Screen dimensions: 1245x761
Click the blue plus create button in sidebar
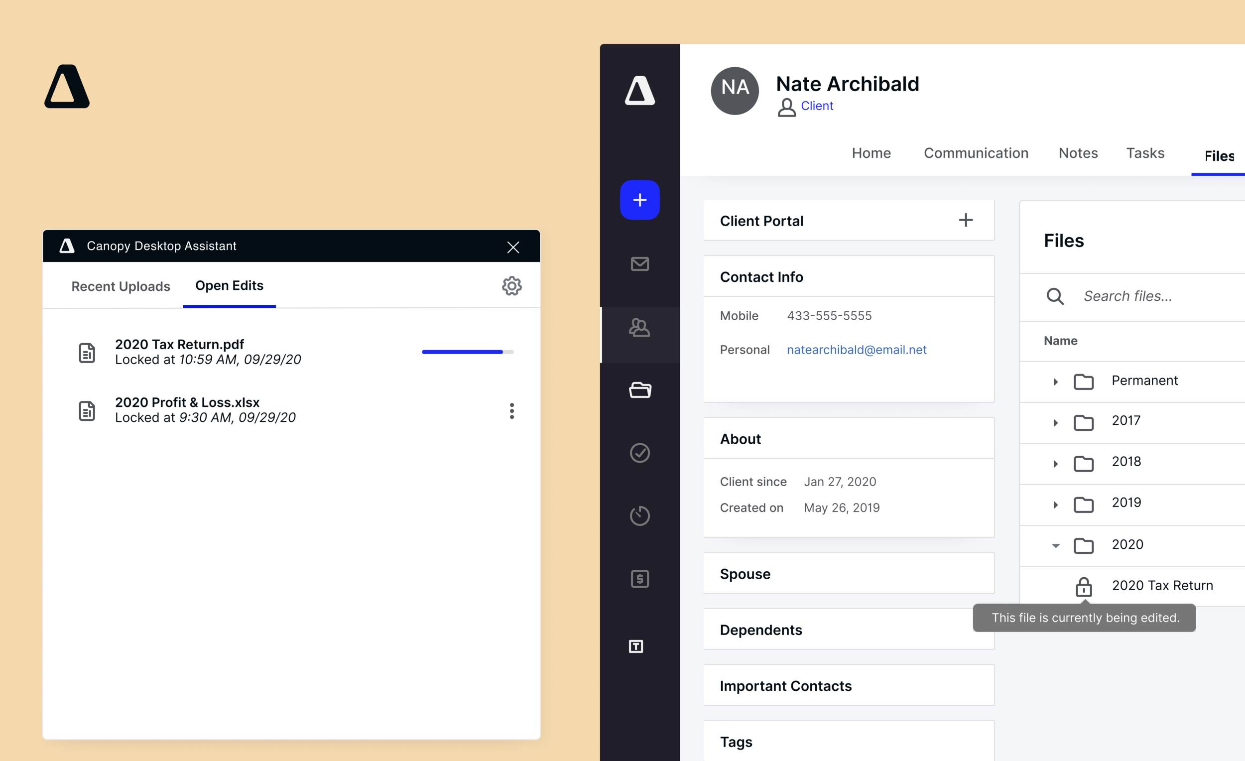[639, 200]
